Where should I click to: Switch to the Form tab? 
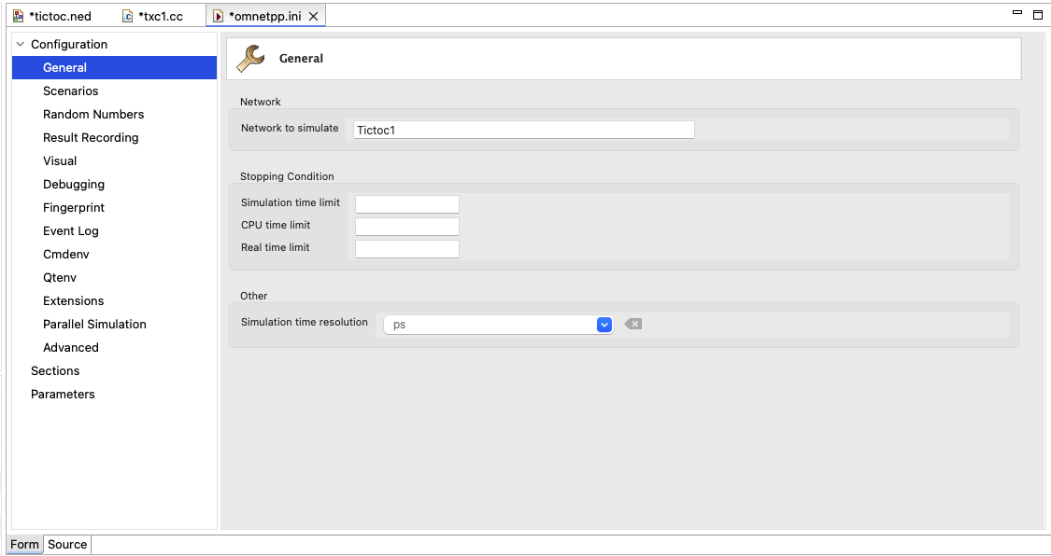pyautogui.click(x=25, y=545)
